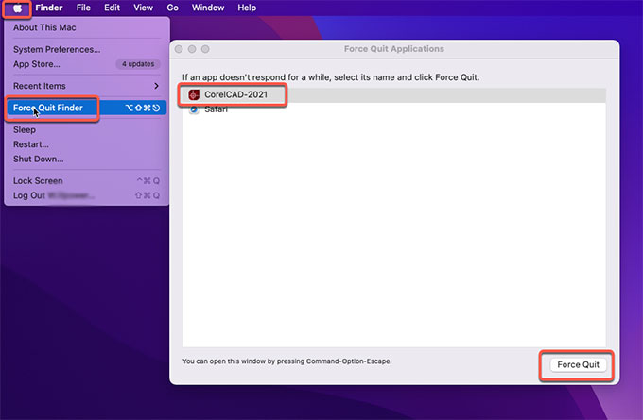
Task: Open About This Mac
Action: point(43,27)
